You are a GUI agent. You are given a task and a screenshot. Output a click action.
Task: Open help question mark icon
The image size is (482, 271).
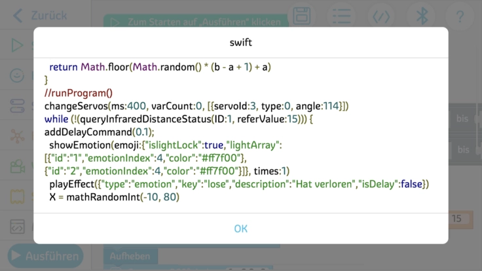pos(460,16)
